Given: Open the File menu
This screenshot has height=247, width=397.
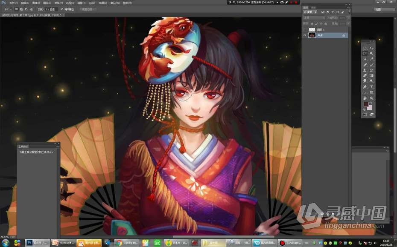Looking at the screenshot, I should pyautogui.click(x=13, y=3).
